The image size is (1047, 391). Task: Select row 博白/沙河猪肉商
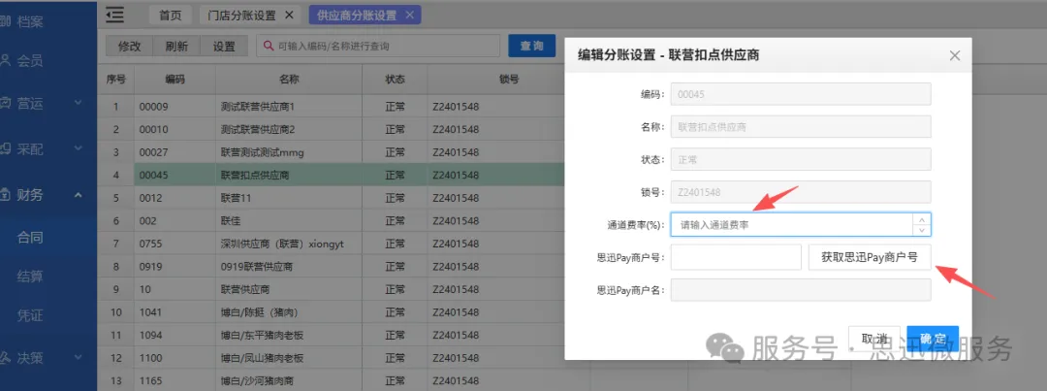tap(257, 381)
